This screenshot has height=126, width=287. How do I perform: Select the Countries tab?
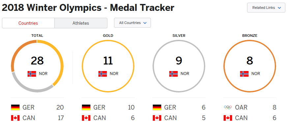[x=28, y=23]
